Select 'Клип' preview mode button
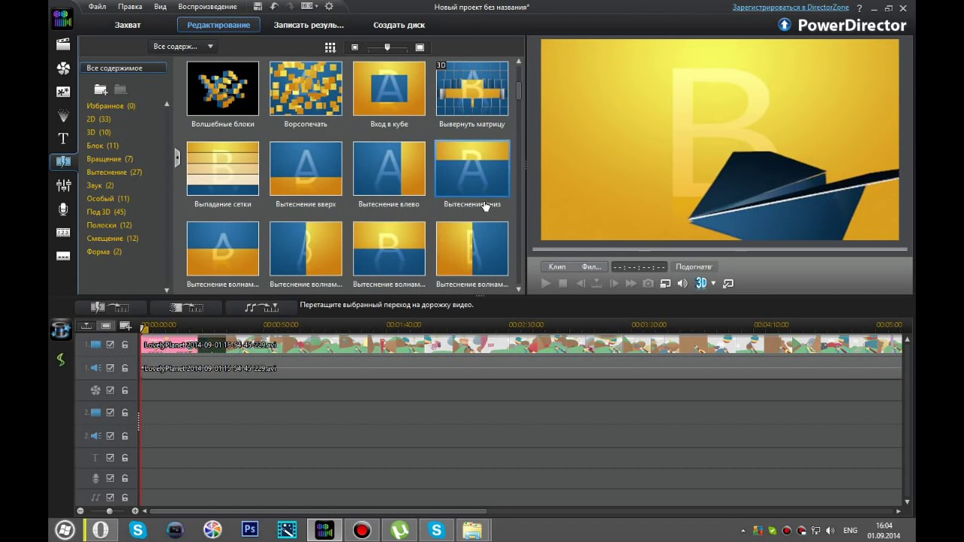The width and height of the screenshot is (964, 542). point(557,266)
